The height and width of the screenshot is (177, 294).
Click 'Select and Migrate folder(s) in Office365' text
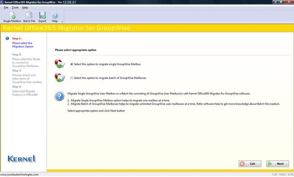(25, 93)
